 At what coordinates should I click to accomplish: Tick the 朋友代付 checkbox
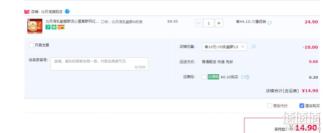click(270, 106)
